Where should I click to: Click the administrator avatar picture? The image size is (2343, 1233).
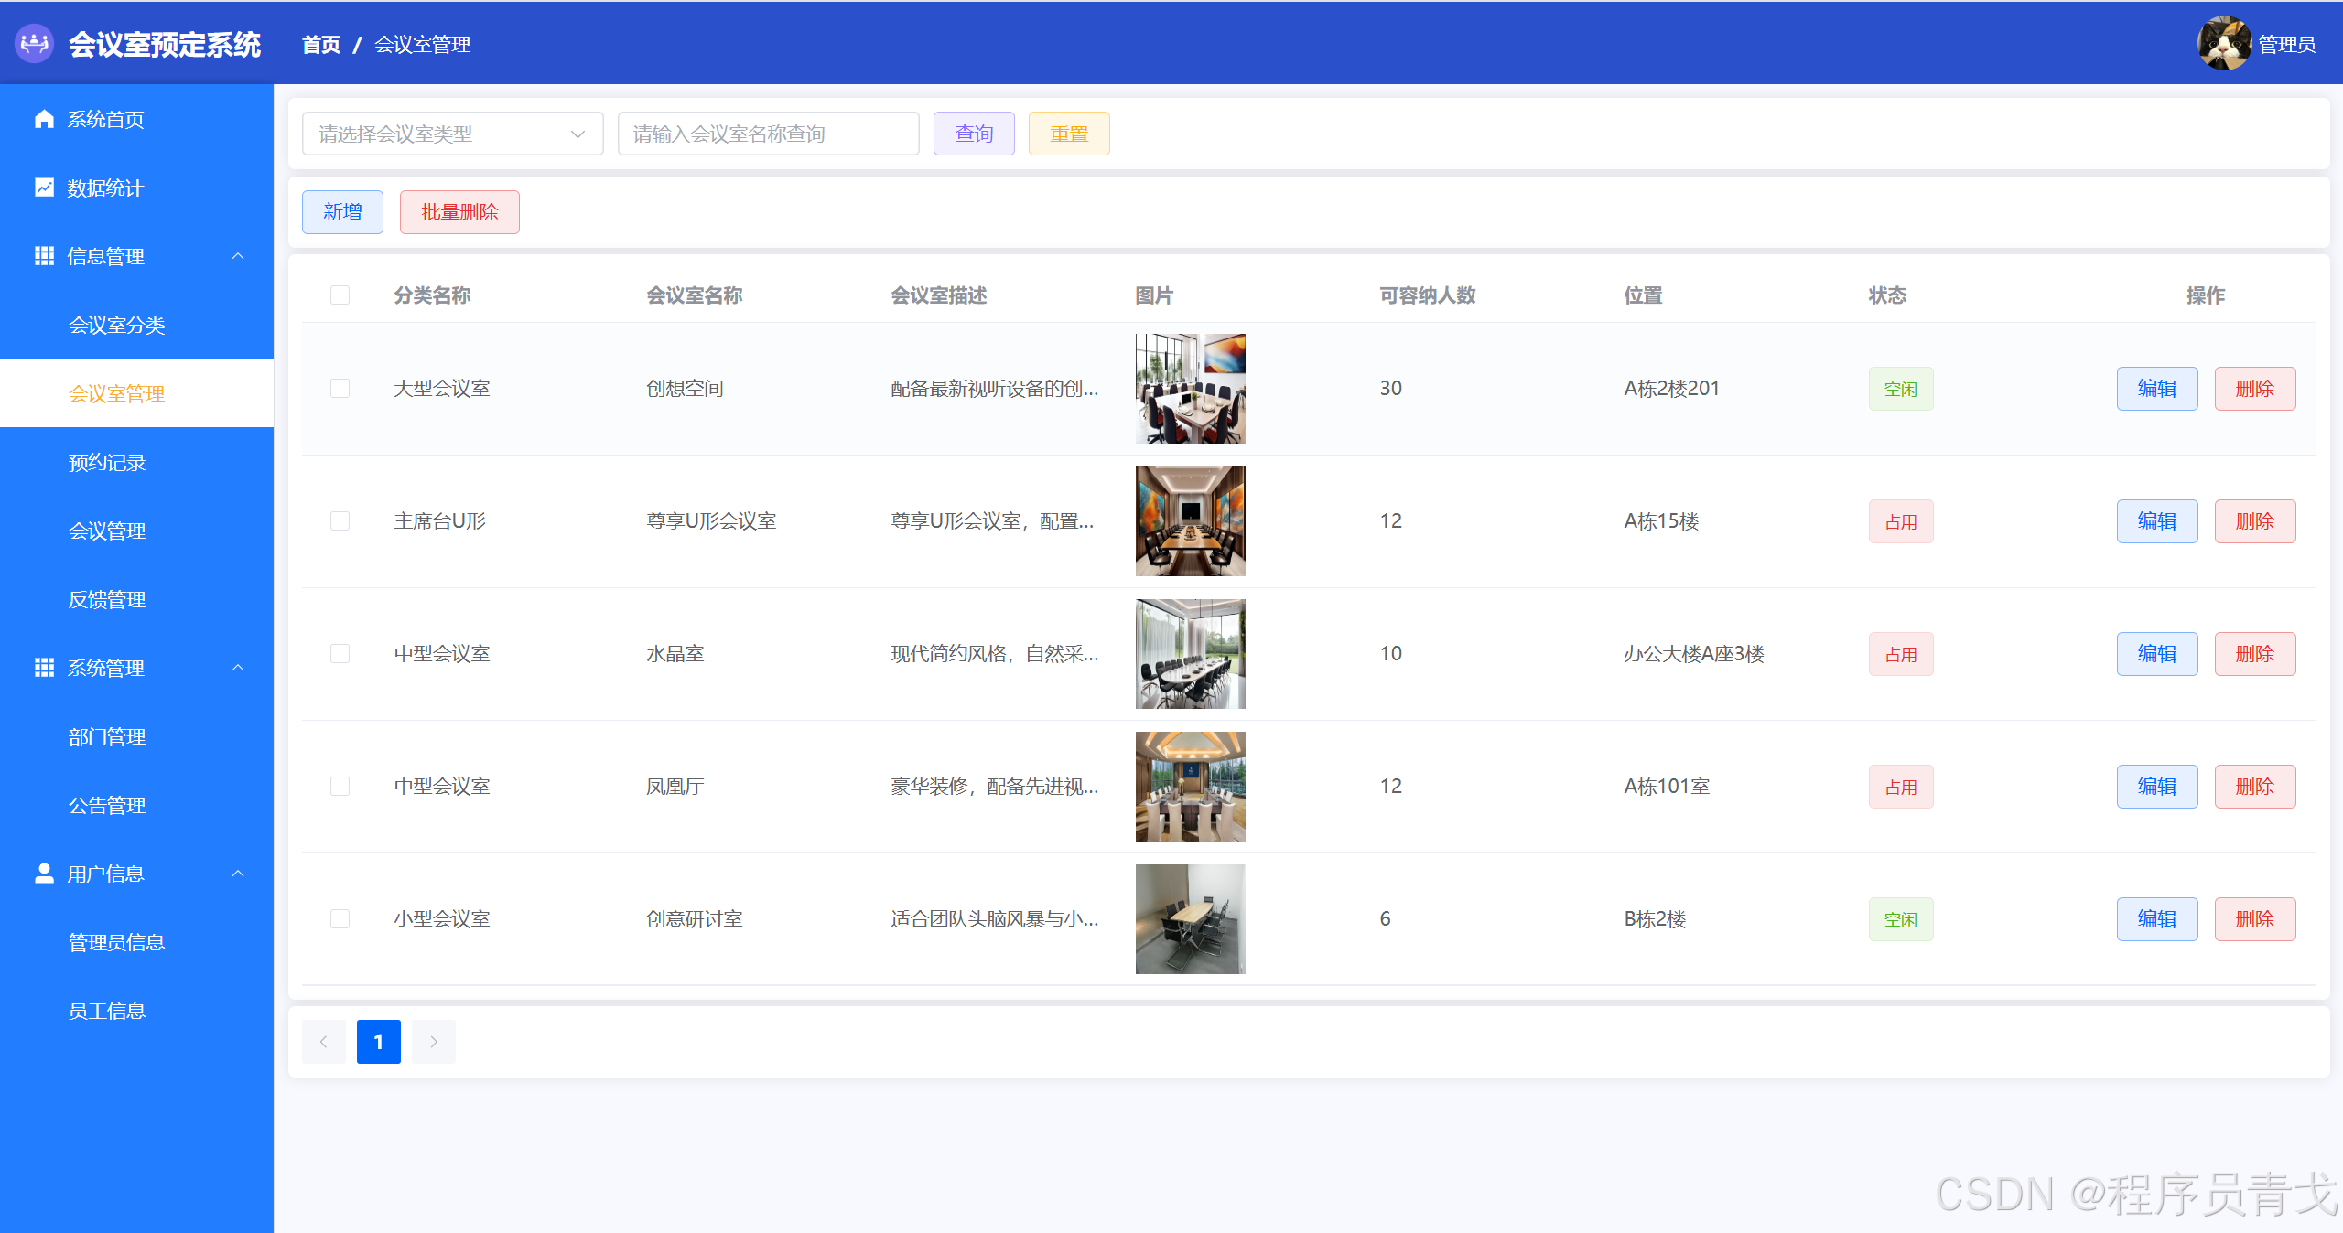point(2224,43)
